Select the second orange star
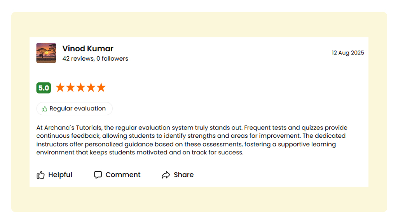 click(x=70, y=87)
